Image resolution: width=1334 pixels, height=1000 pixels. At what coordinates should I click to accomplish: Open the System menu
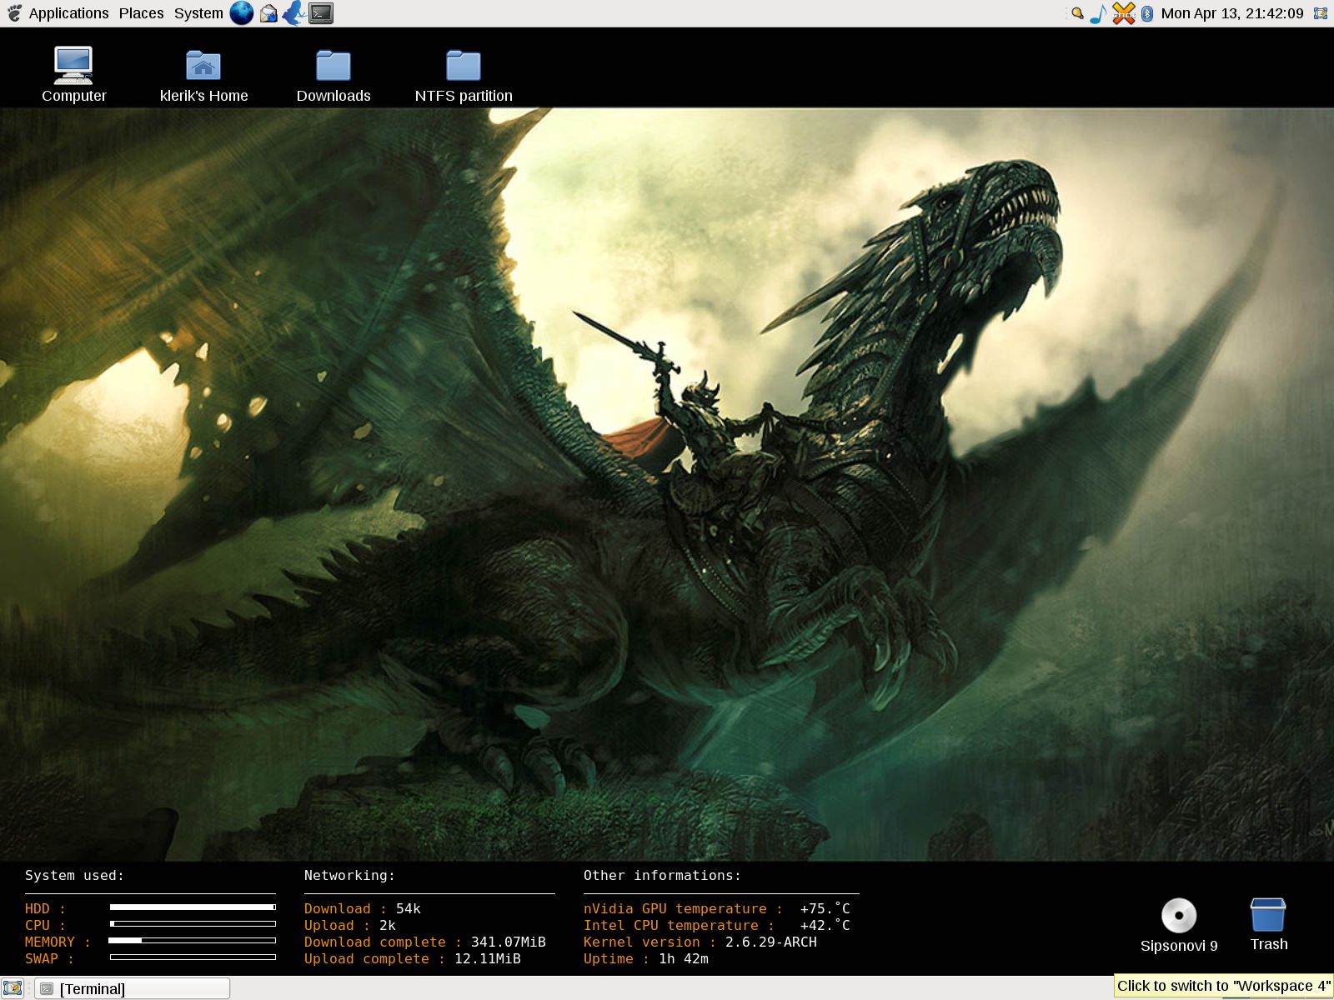click(198, 13)
